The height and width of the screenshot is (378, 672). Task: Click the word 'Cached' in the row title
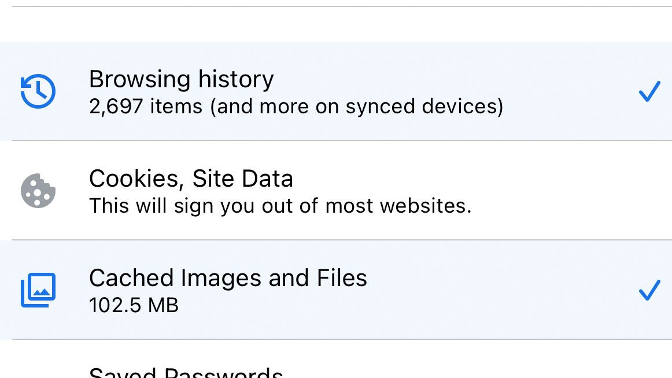point(131,278)
